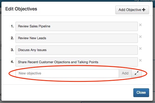Click the plus icon on Add Objective

click(x=144, y=10)
